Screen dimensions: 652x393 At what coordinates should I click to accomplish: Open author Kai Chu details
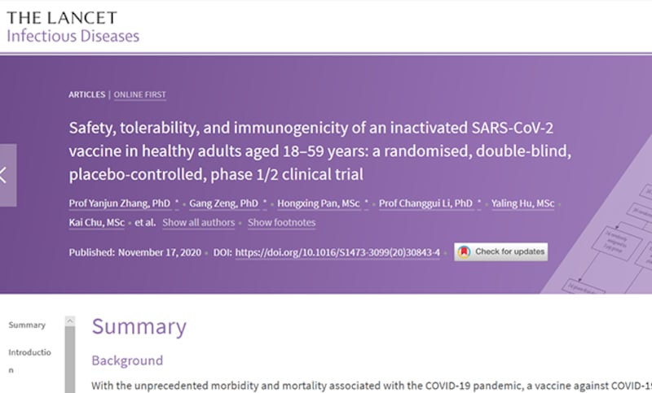tap(97, 223)
